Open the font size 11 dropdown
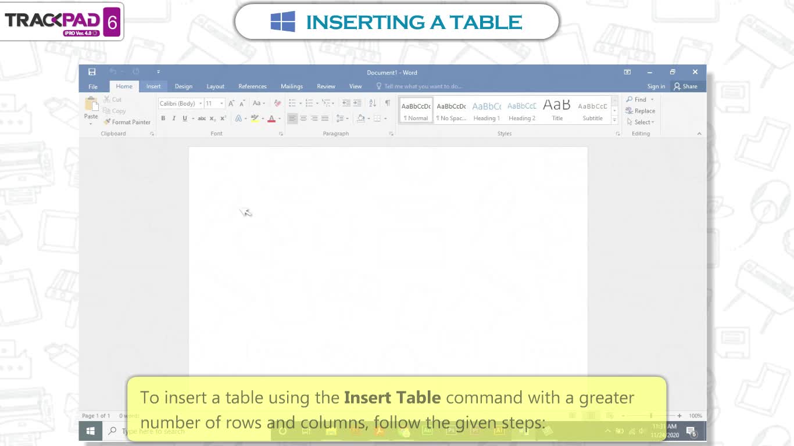 coord(221,103)
